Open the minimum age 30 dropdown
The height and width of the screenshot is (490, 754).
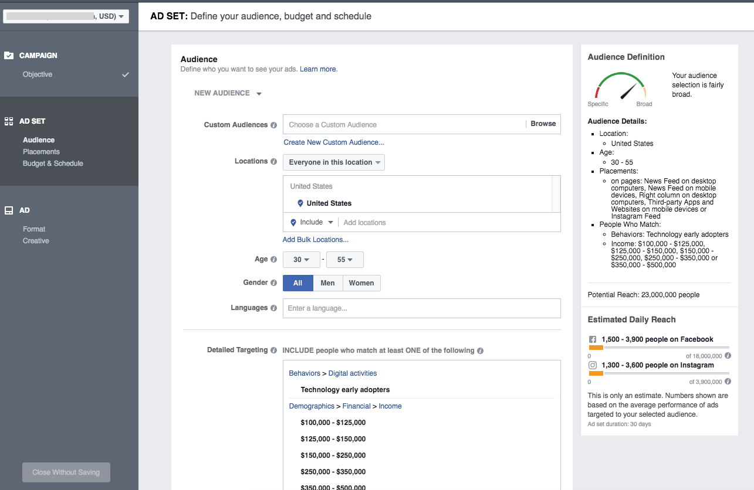click(x=302, y=260)
